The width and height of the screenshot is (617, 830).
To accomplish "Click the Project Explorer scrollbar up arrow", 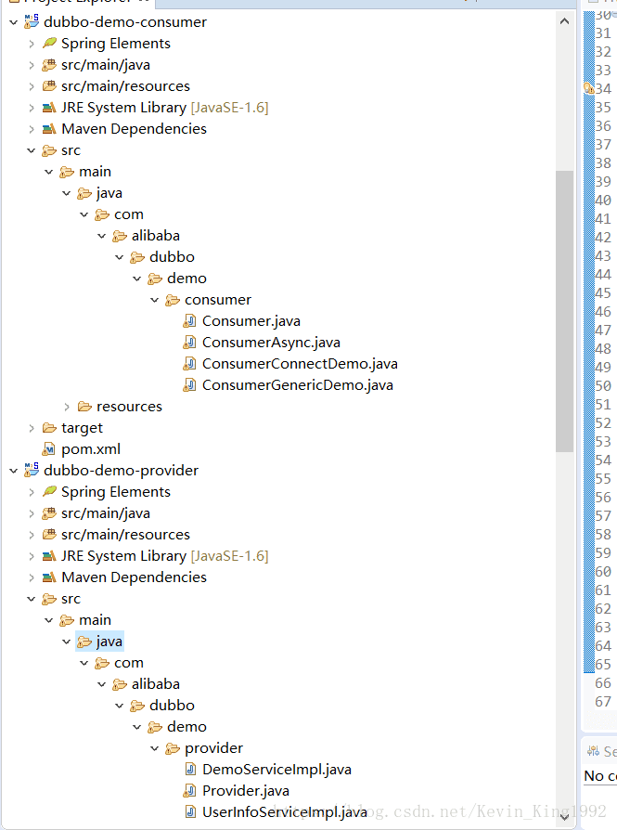I will click(565, 21).
